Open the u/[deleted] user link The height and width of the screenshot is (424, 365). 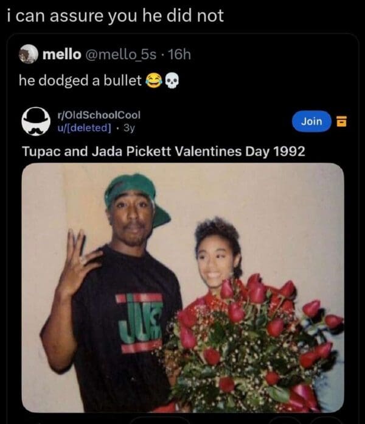coord(84,128)
